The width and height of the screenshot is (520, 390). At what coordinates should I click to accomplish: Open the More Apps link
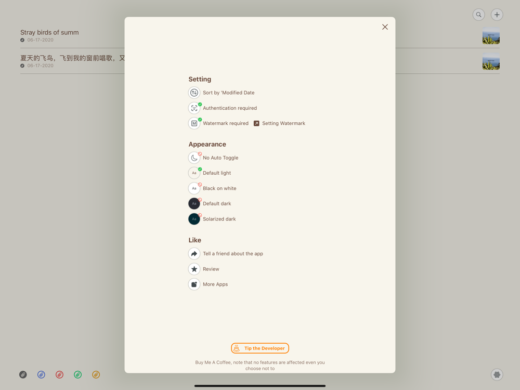(x=215, y=284)
